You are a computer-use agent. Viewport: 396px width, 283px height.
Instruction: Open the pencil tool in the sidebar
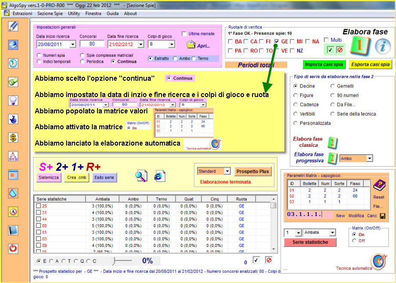13,26
